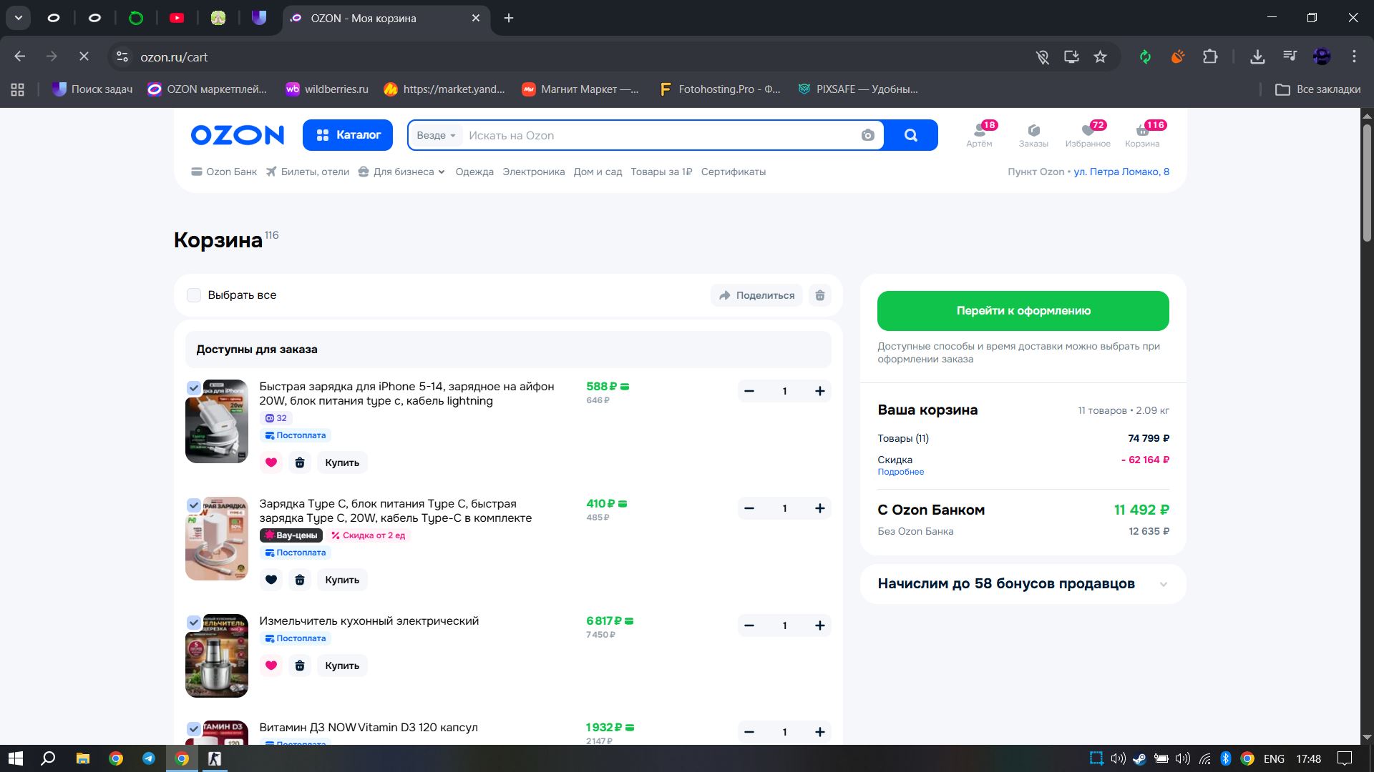Uncheck the Измельчитель кухонный item checkbox
This screenshot has height=772, width=1374.
[x=194, y=623]
